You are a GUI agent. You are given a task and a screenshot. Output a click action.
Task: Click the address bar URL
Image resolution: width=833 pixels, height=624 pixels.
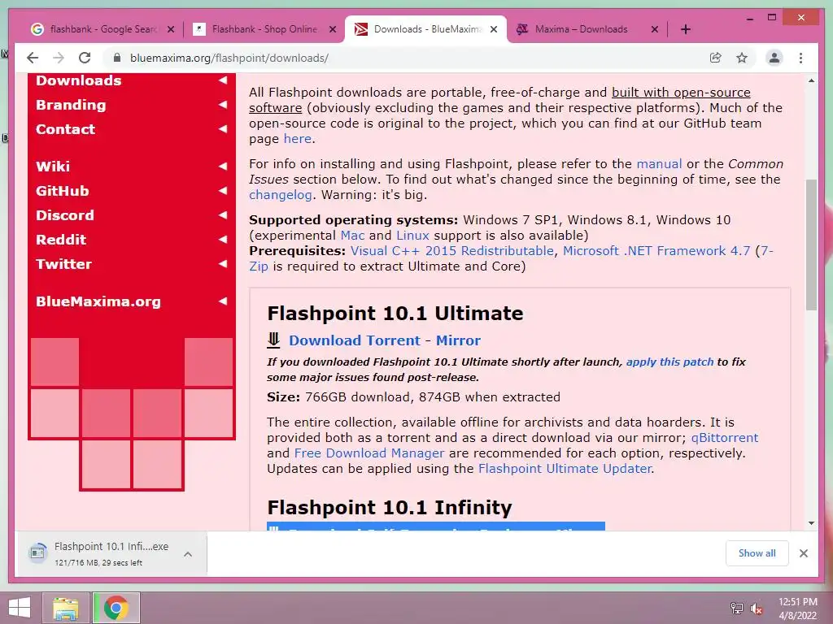pos(229,58)
